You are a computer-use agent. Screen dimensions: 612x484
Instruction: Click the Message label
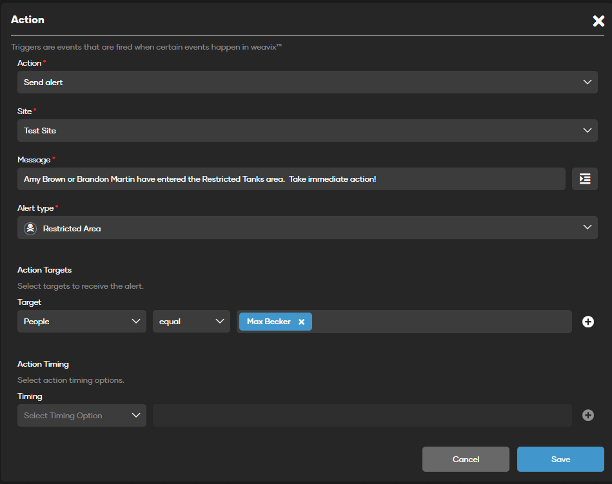click(34, 160)
